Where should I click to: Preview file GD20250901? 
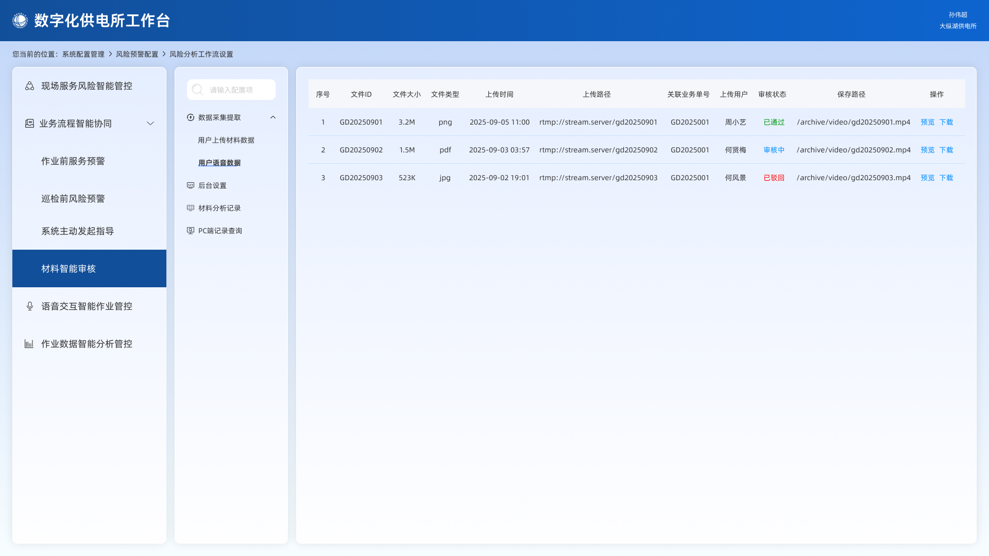point(927,122)
